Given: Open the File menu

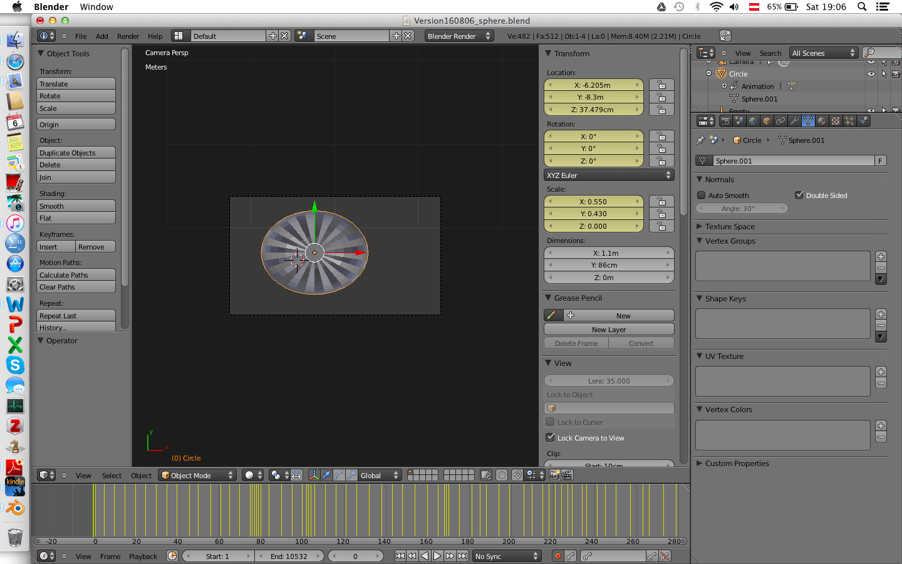Looking at the screenshot, I should pyautogui.click(x=81, y=36).
